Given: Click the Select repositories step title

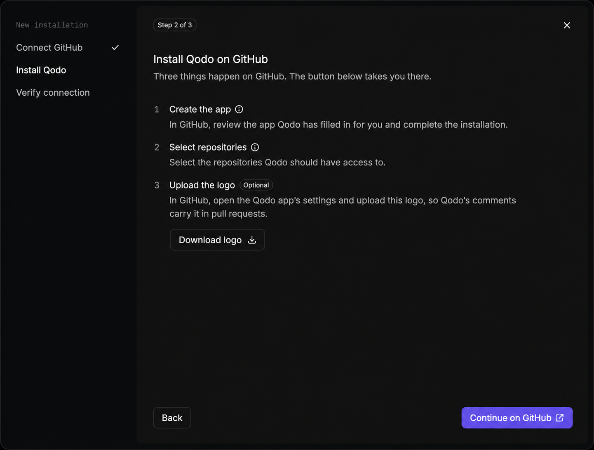Looking at the screenshot, I should 208,147.
